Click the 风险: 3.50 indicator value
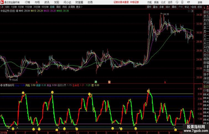The height and width of the screenshot is (134, 209). (30, 85)
